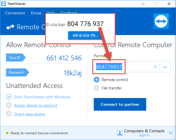Click the green ready status indicator

coord(7,133)
